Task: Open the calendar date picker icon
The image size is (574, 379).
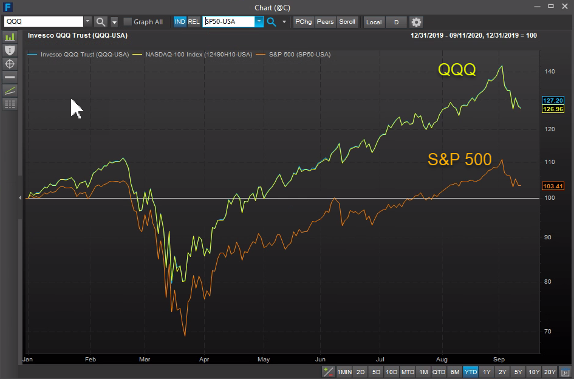Action: click(x=565, y=372)
